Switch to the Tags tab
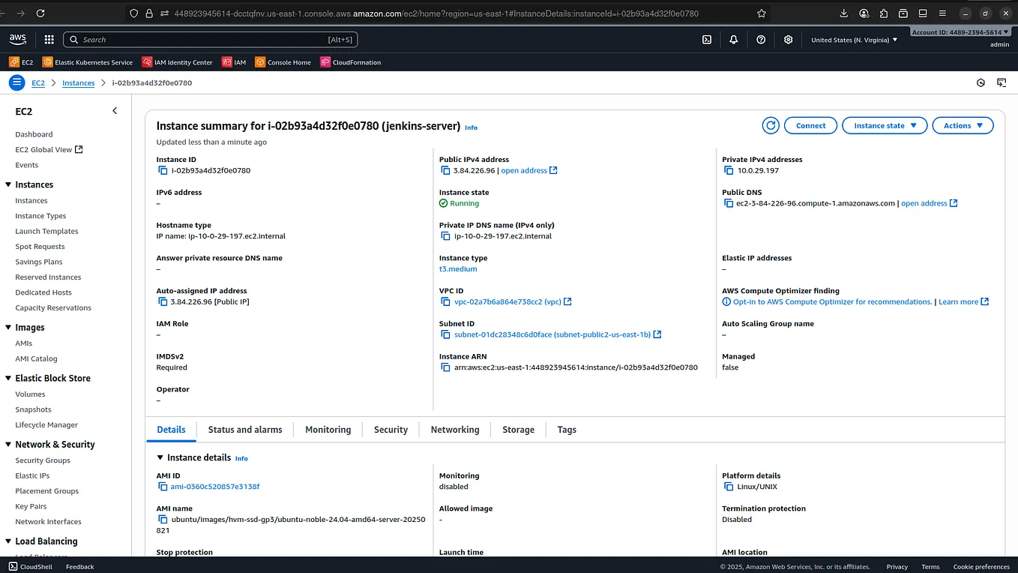This screenshot has width=1018, height=573. [x=566, y=429]
